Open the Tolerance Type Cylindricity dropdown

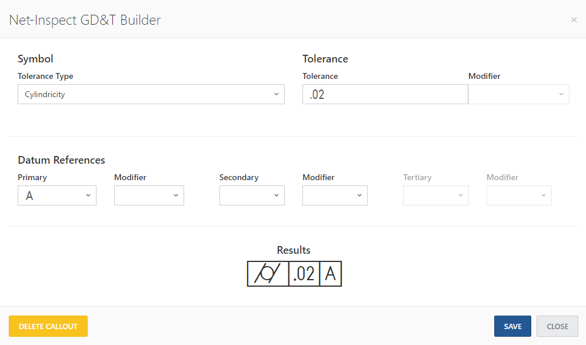[x=151, y=94]
